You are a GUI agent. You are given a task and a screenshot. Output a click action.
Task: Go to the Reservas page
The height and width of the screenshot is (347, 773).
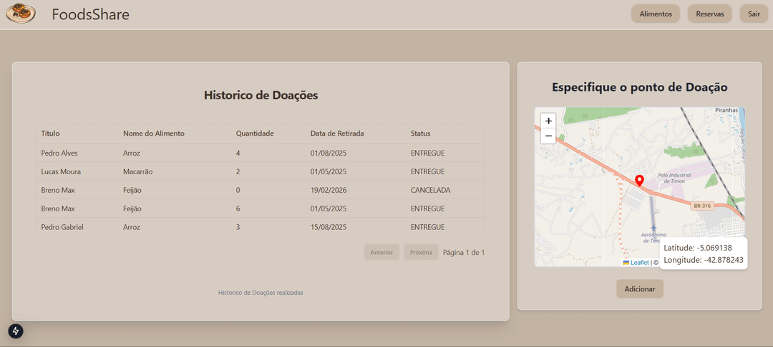click(x=709, y=14)
